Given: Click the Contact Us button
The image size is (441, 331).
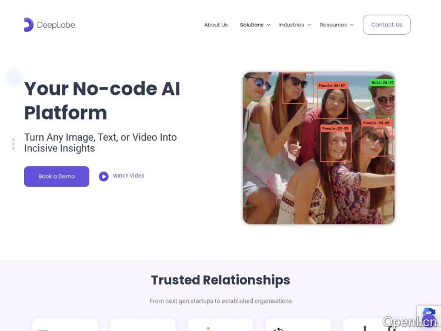Looking at the screenshot, I should point(387,25).
